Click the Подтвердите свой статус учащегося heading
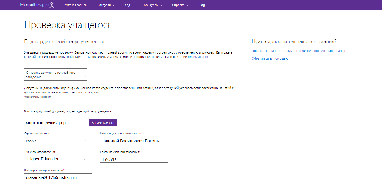382x186 pixels. pos(64,42)
